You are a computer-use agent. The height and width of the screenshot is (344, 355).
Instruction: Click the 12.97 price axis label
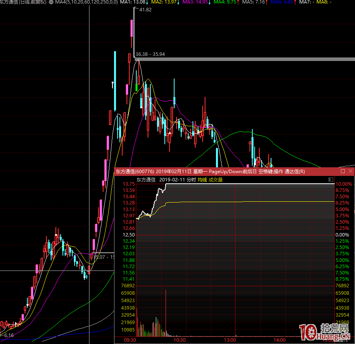128,216
